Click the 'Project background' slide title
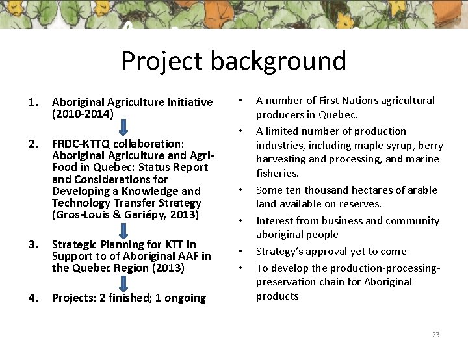 [x=234, y=61]
